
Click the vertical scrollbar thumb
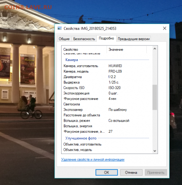tap(155, 97)
